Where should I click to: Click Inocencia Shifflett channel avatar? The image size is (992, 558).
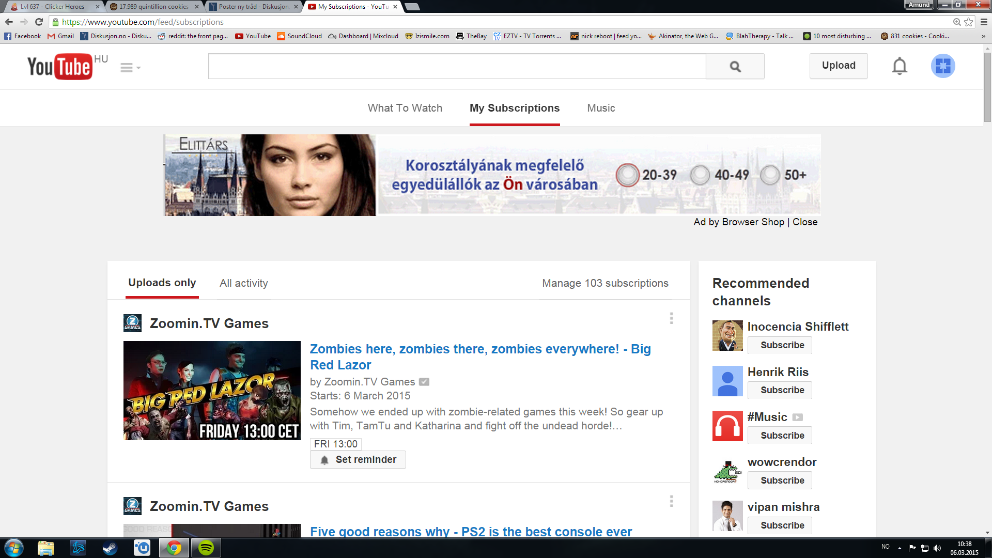(x=727, y=335)
